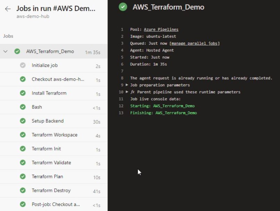
Task: Collapse the AWS_Terraform_Demo job list
Action: 5,51
